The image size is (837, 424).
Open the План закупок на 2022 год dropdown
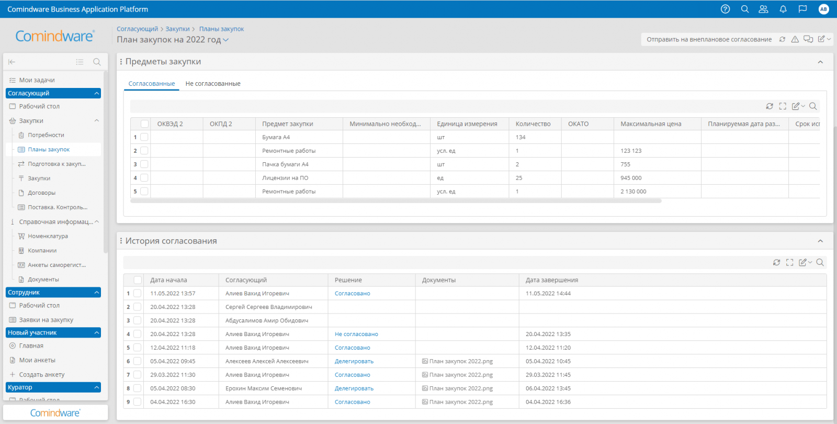(x=225, y=40)
